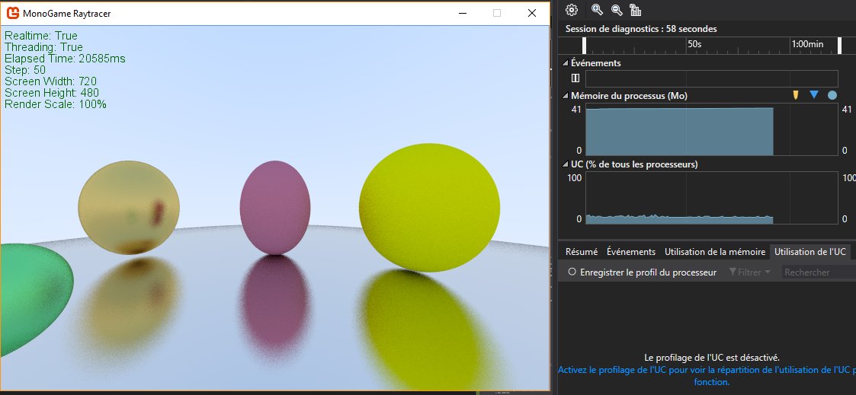Click the zoom out magnifier icon
Viewport: 856px width, 395px height.
pyautogui.click(x=617, y=10)
